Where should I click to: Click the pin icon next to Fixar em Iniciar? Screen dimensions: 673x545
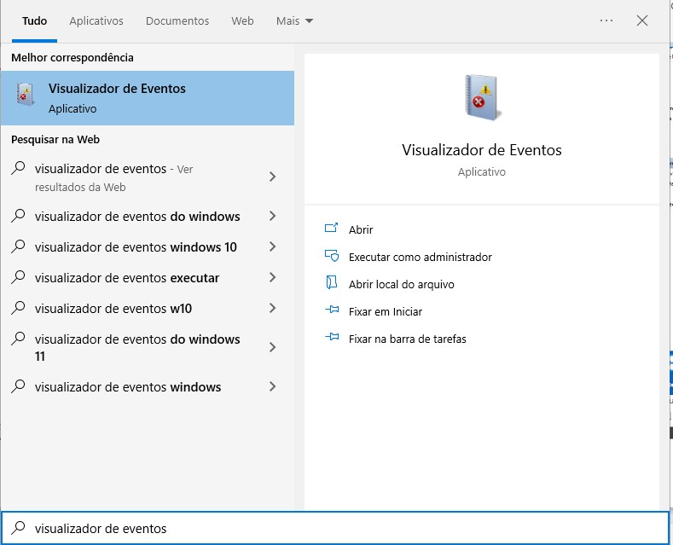[332, 310]
